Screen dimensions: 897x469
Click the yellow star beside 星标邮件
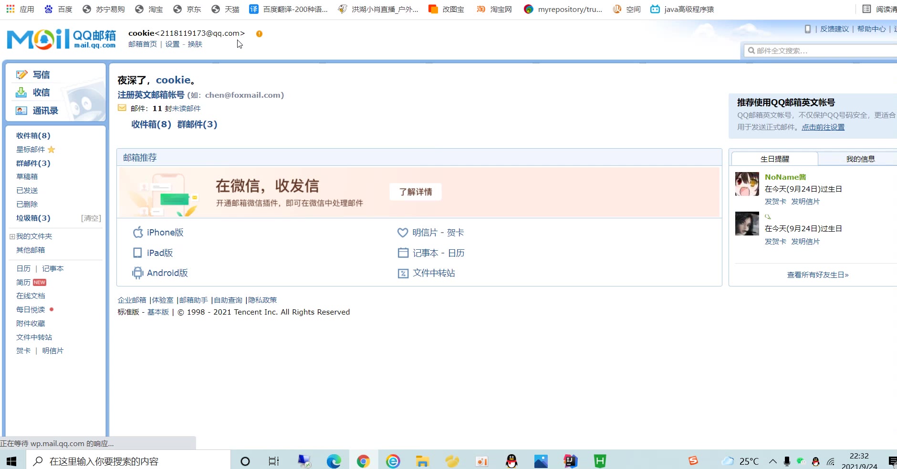[x=52, y=150]
